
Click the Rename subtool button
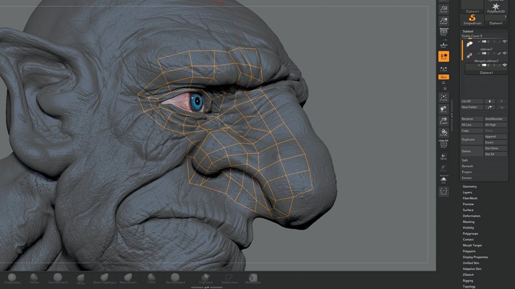pyautogui.click(x=472, y=119)
